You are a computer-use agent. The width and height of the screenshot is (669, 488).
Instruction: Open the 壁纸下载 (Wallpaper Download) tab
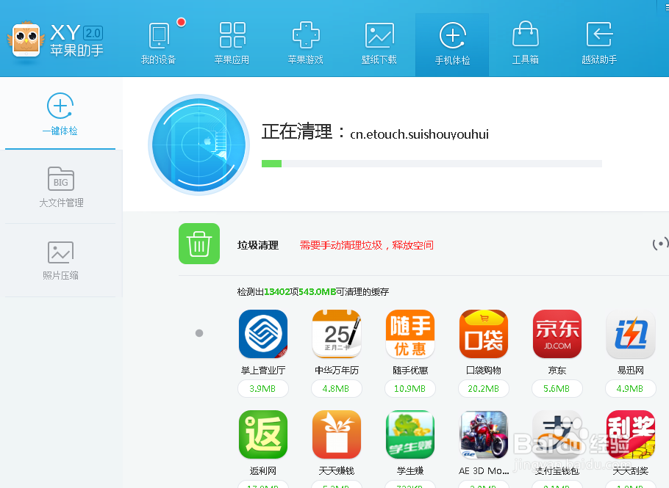click(x=379, y=44)
